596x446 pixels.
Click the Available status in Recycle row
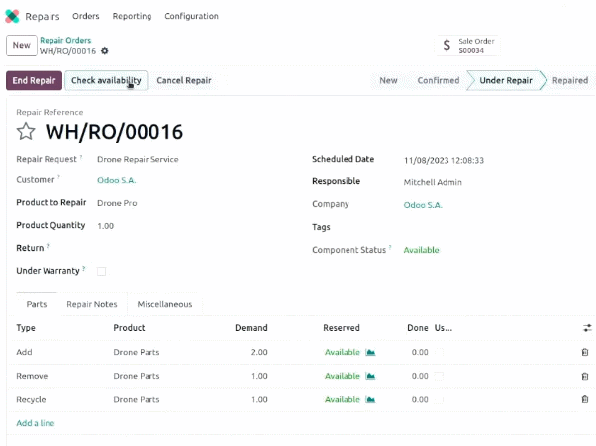[x=343, y=400]
